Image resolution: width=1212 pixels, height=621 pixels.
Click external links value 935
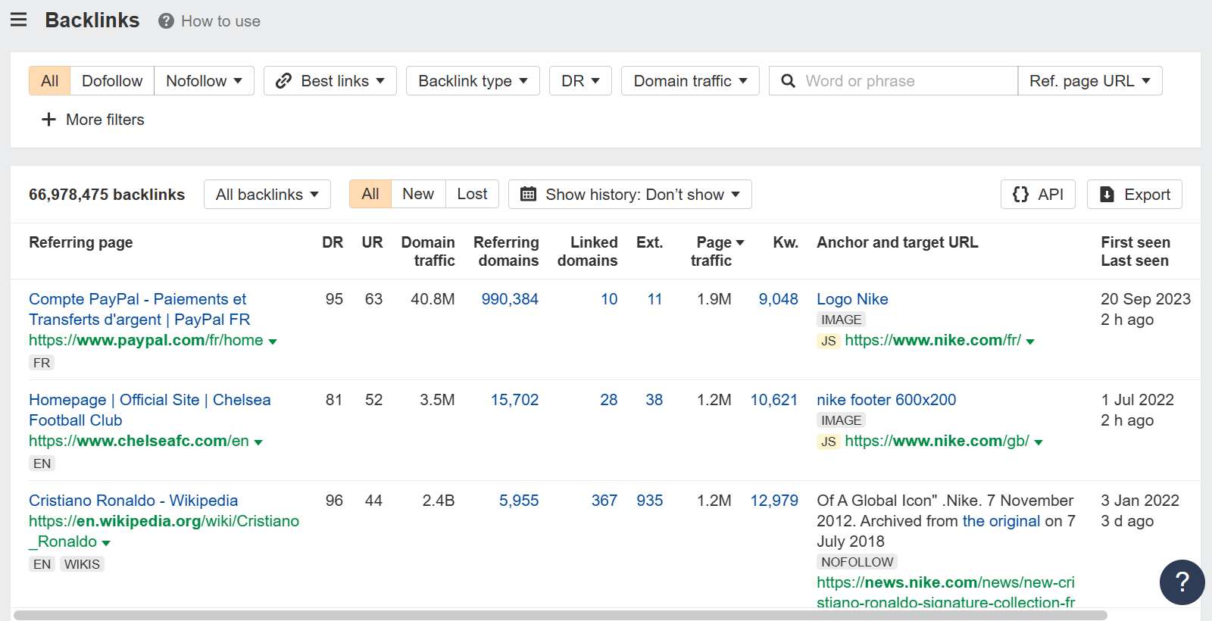tap(650, 501)
